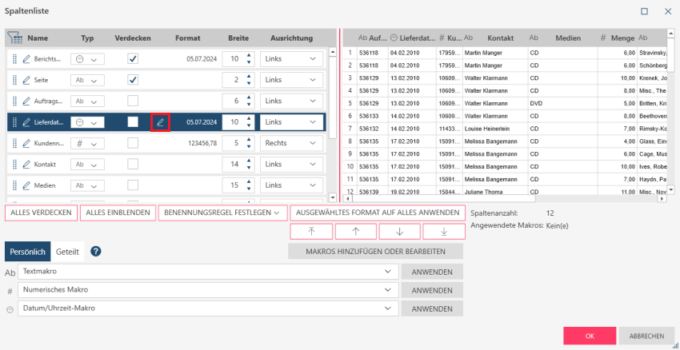This screenshot has width=680, height=350.
Task: Select the Persönlich tab
Action: tap(28, 252)
